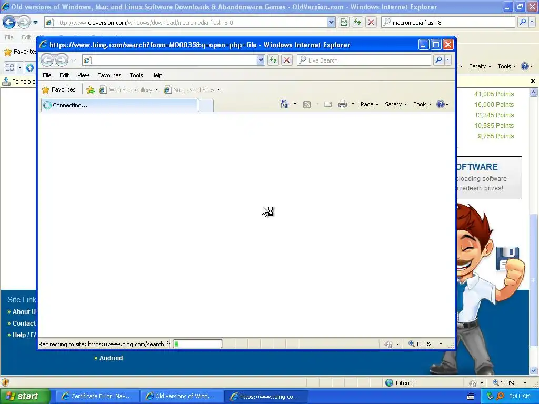Click Start button on taskbar
The width and height of the screenshot is (539, 404).
click(x=25, y=396)
